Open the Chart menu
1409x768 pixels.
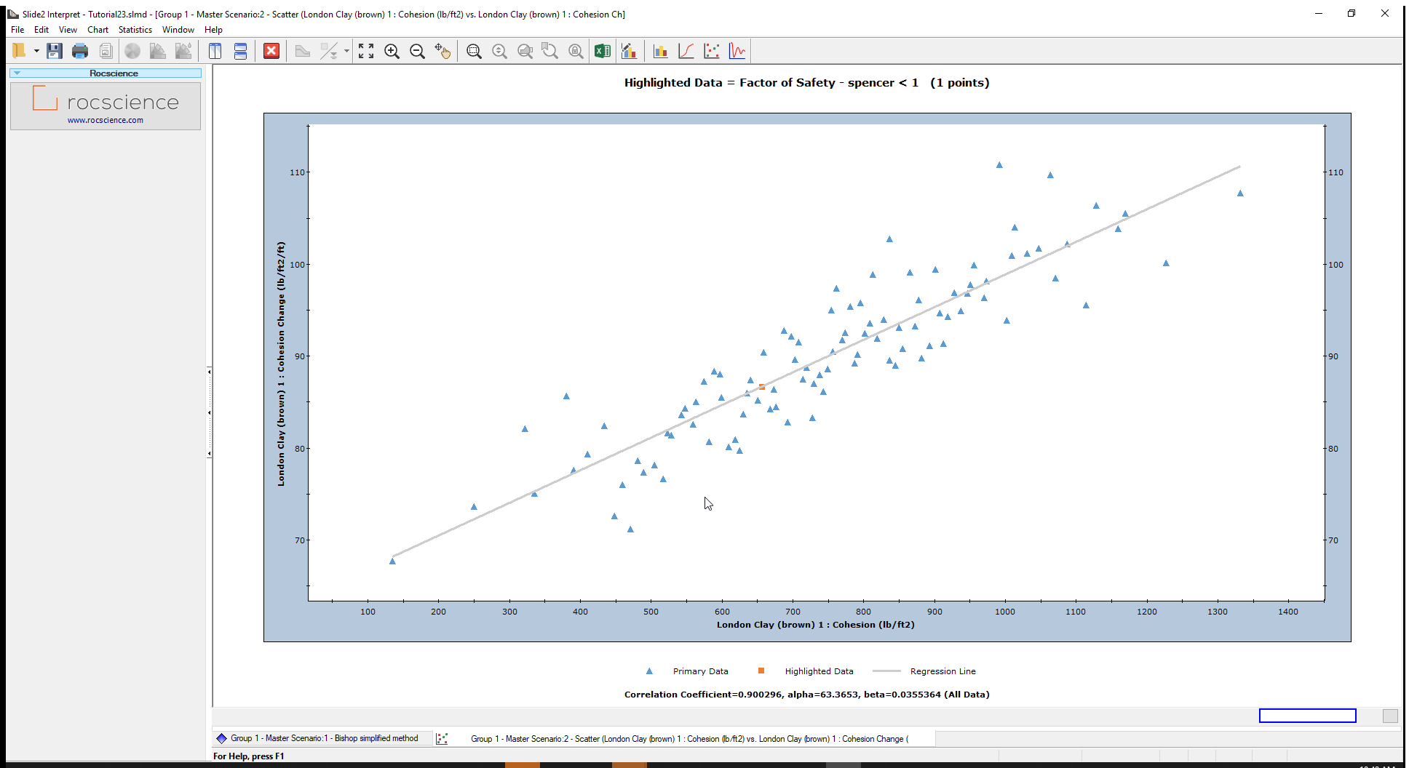pyautogui.click(x=98, y=30)
